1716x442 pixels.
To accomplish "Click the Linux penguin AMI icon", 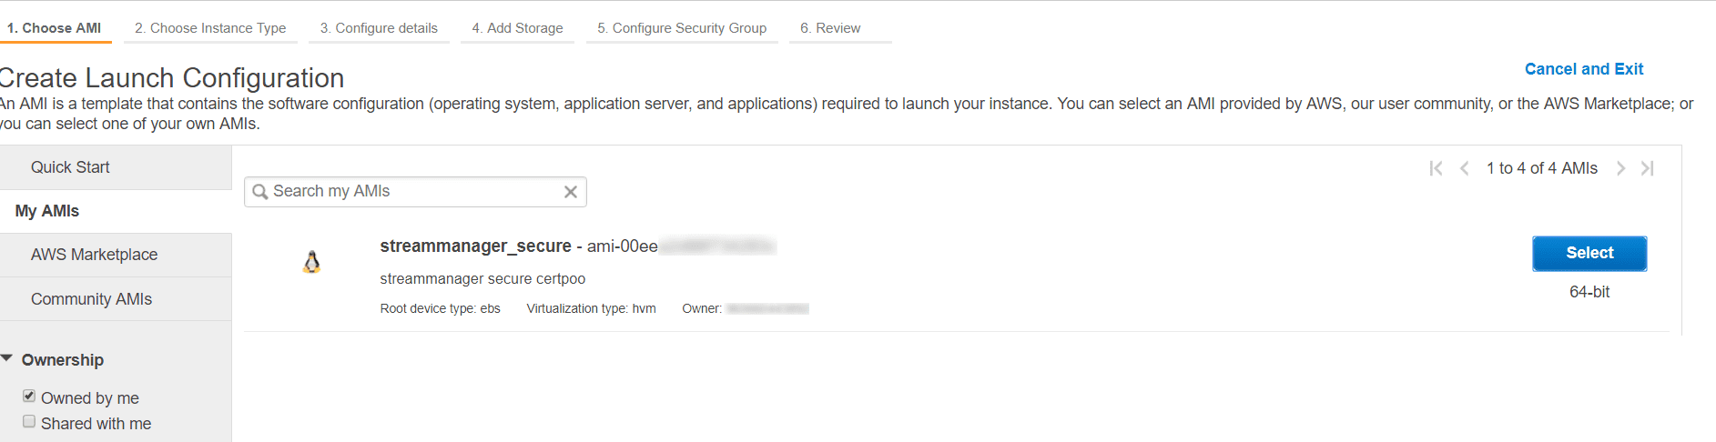I will pos(311,262).
